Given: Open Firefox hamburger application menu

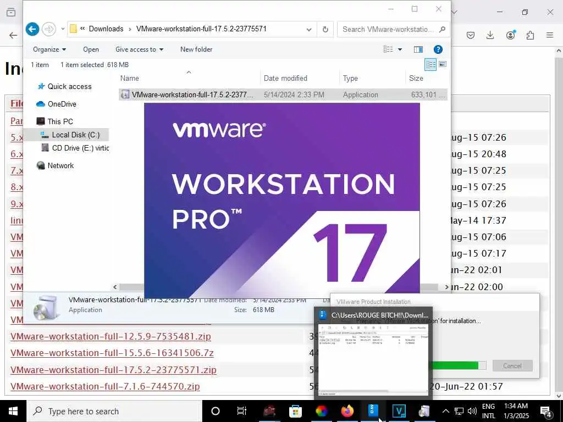Looking at the screenshot, I should pos(550,35).
